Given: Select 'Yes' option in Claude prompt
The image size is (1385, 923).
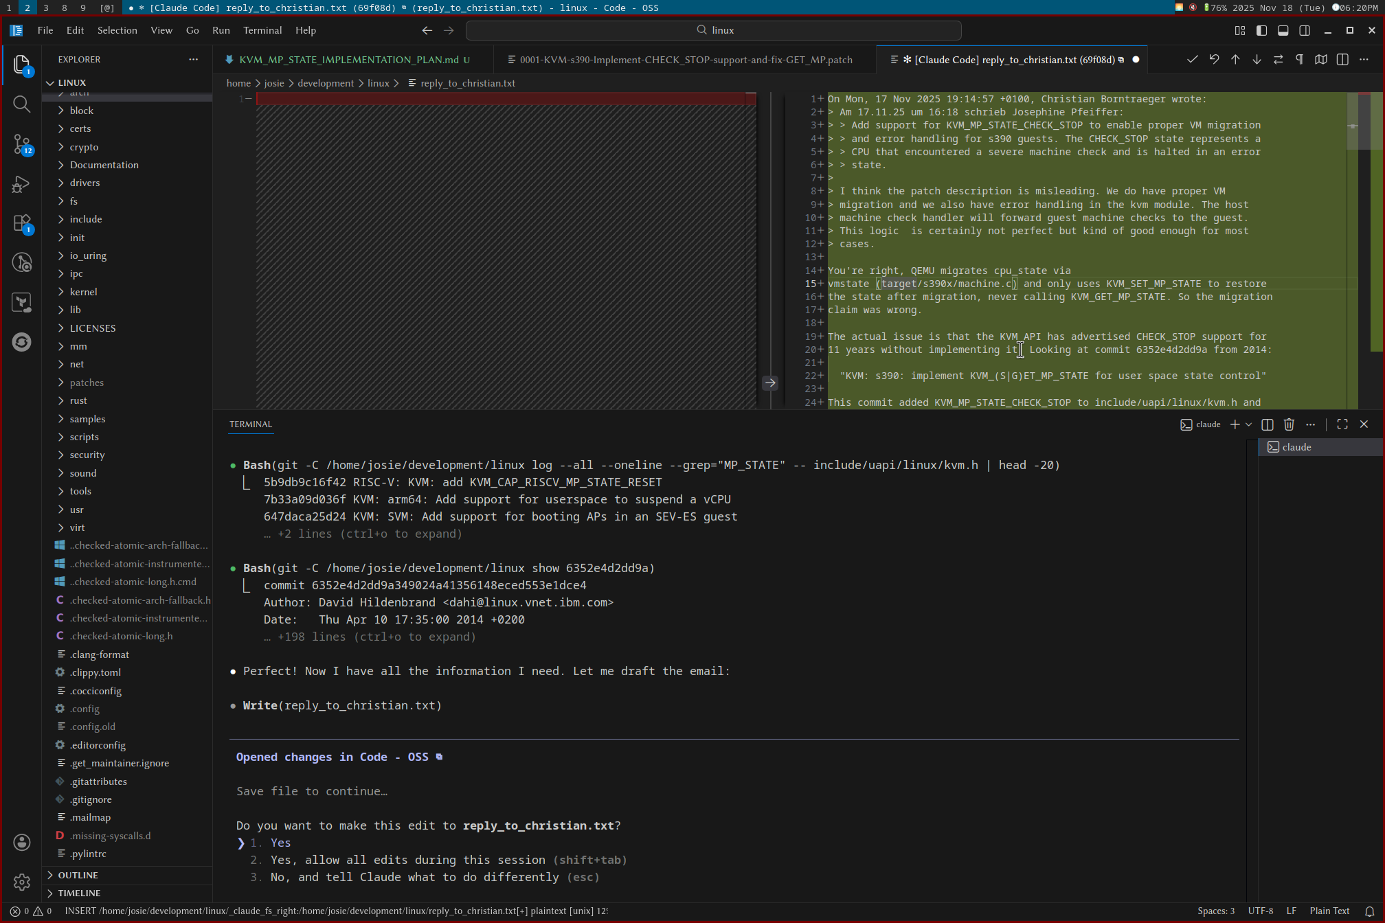Looking at the screenshot, I should click(280, 843).
